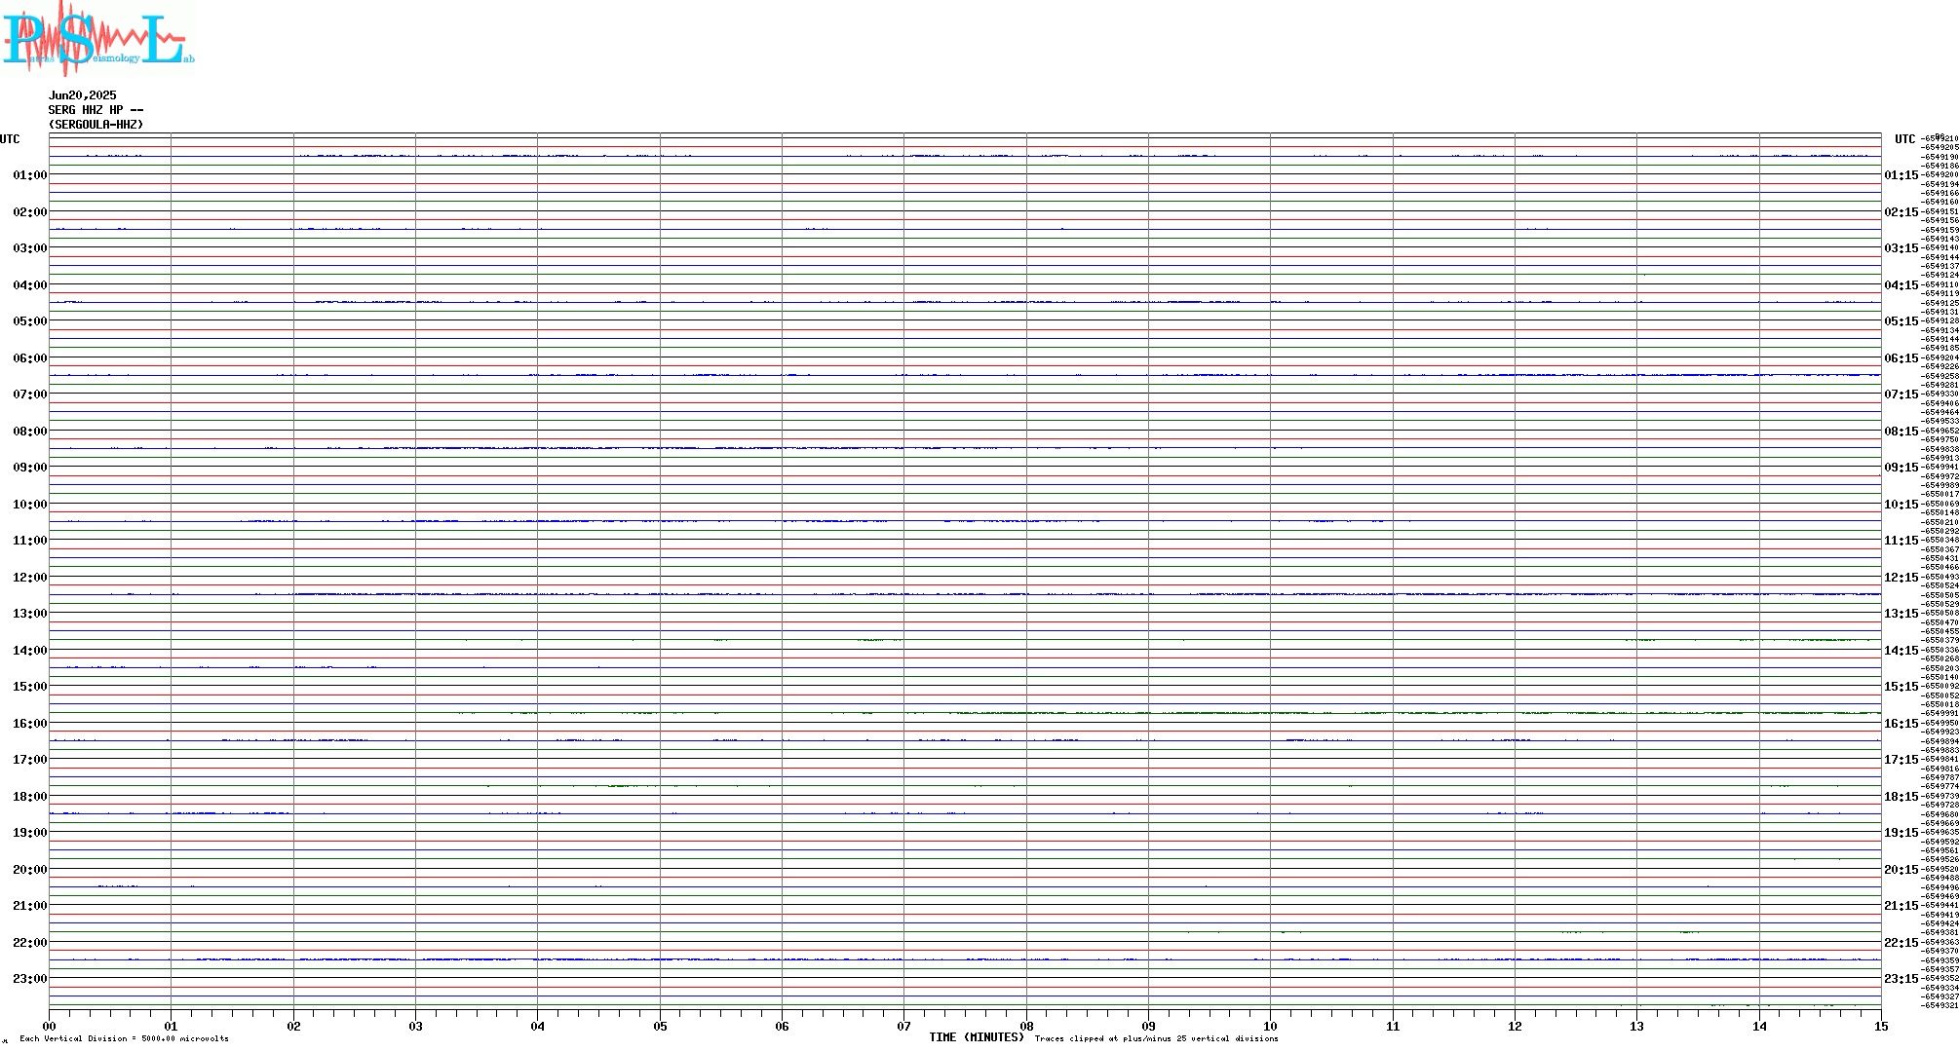Click the UTC label on the right axis
Screen dimensions: 1959x1052
1905,139
